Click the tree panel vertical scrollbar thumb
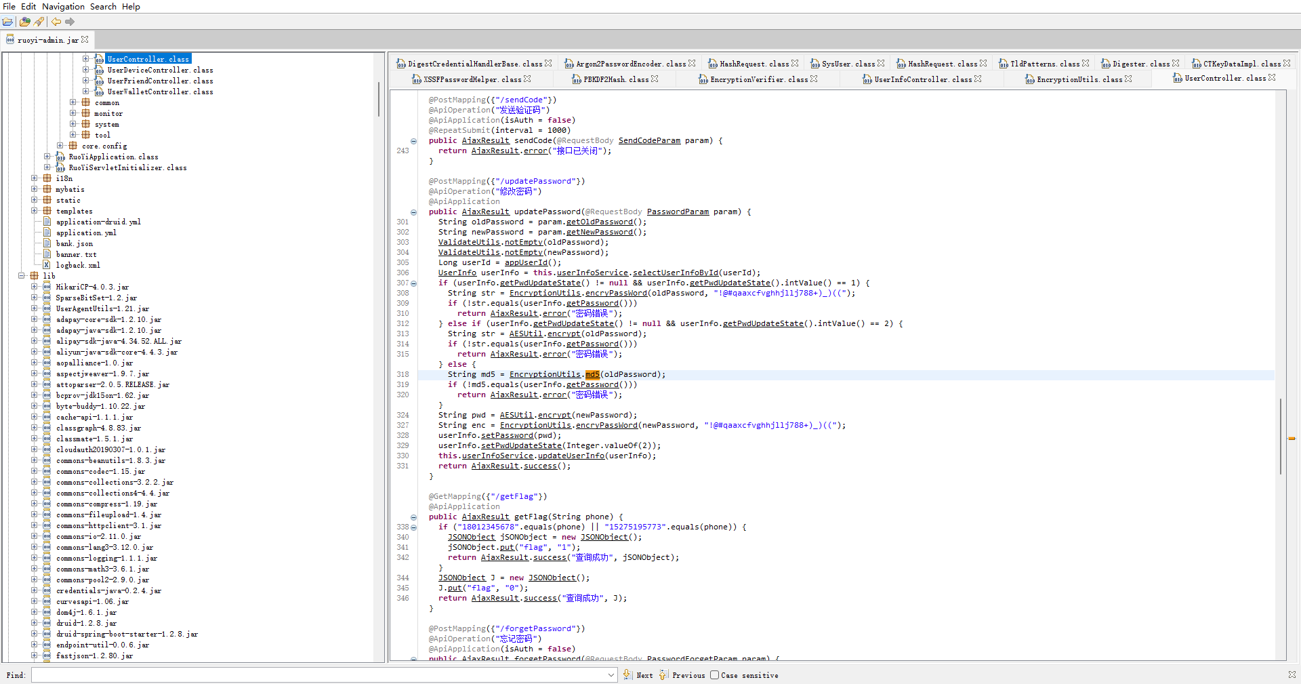This screenshot has width=1301, height=684. [379, 99]
